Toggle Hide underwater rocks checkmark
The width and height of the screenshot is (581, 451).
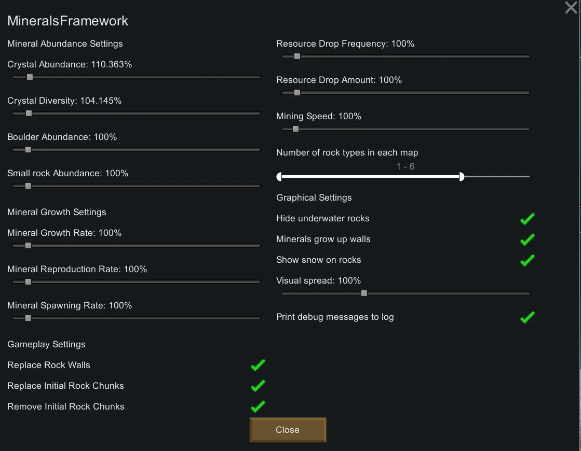click(x=527, y=219)
